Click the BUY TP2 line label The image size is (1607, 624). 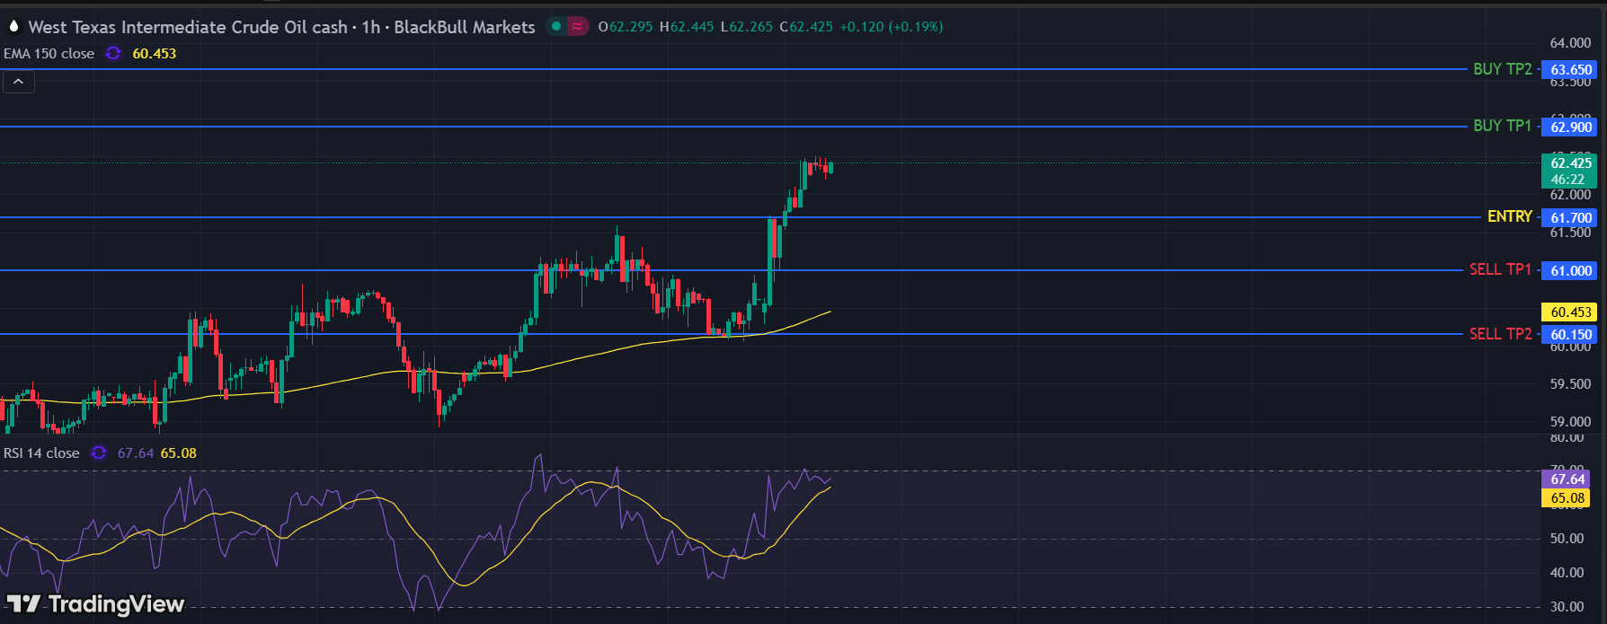(1502, 69)
